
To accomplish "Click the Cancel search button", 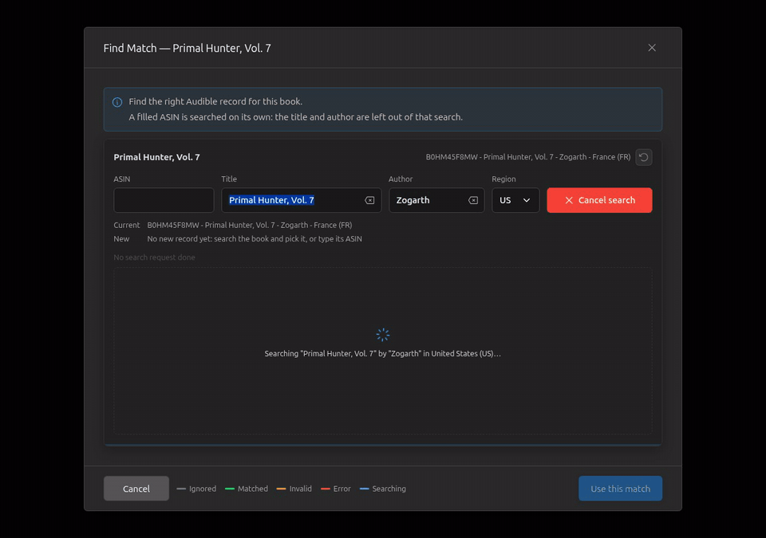I will pos(599,200).
